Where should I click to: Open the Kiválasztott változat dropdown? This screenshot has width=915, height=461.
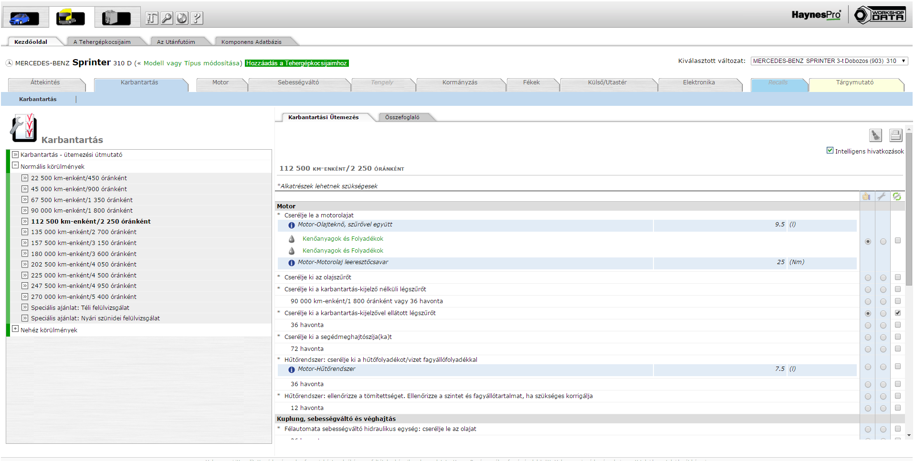click(x=829, y=61)
